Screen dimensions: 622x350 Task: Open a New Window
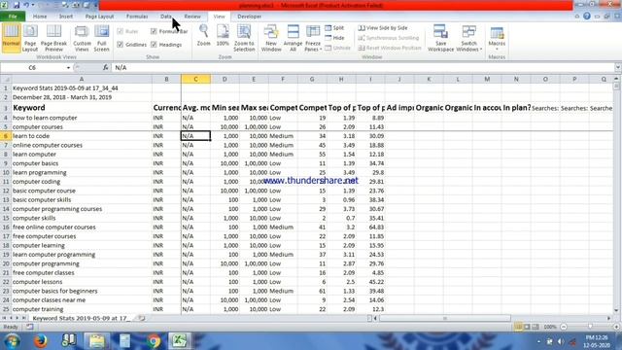coord(271,38)
